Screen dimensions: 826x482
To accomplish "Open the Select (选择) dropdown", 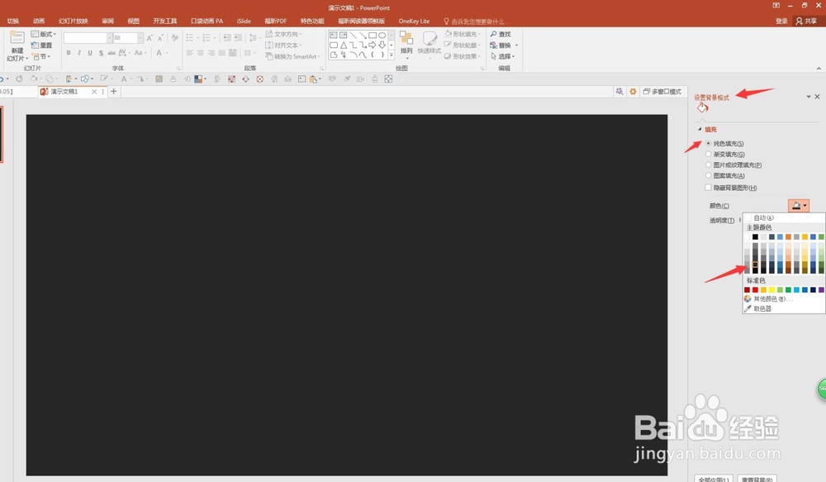I will point(503,56).
